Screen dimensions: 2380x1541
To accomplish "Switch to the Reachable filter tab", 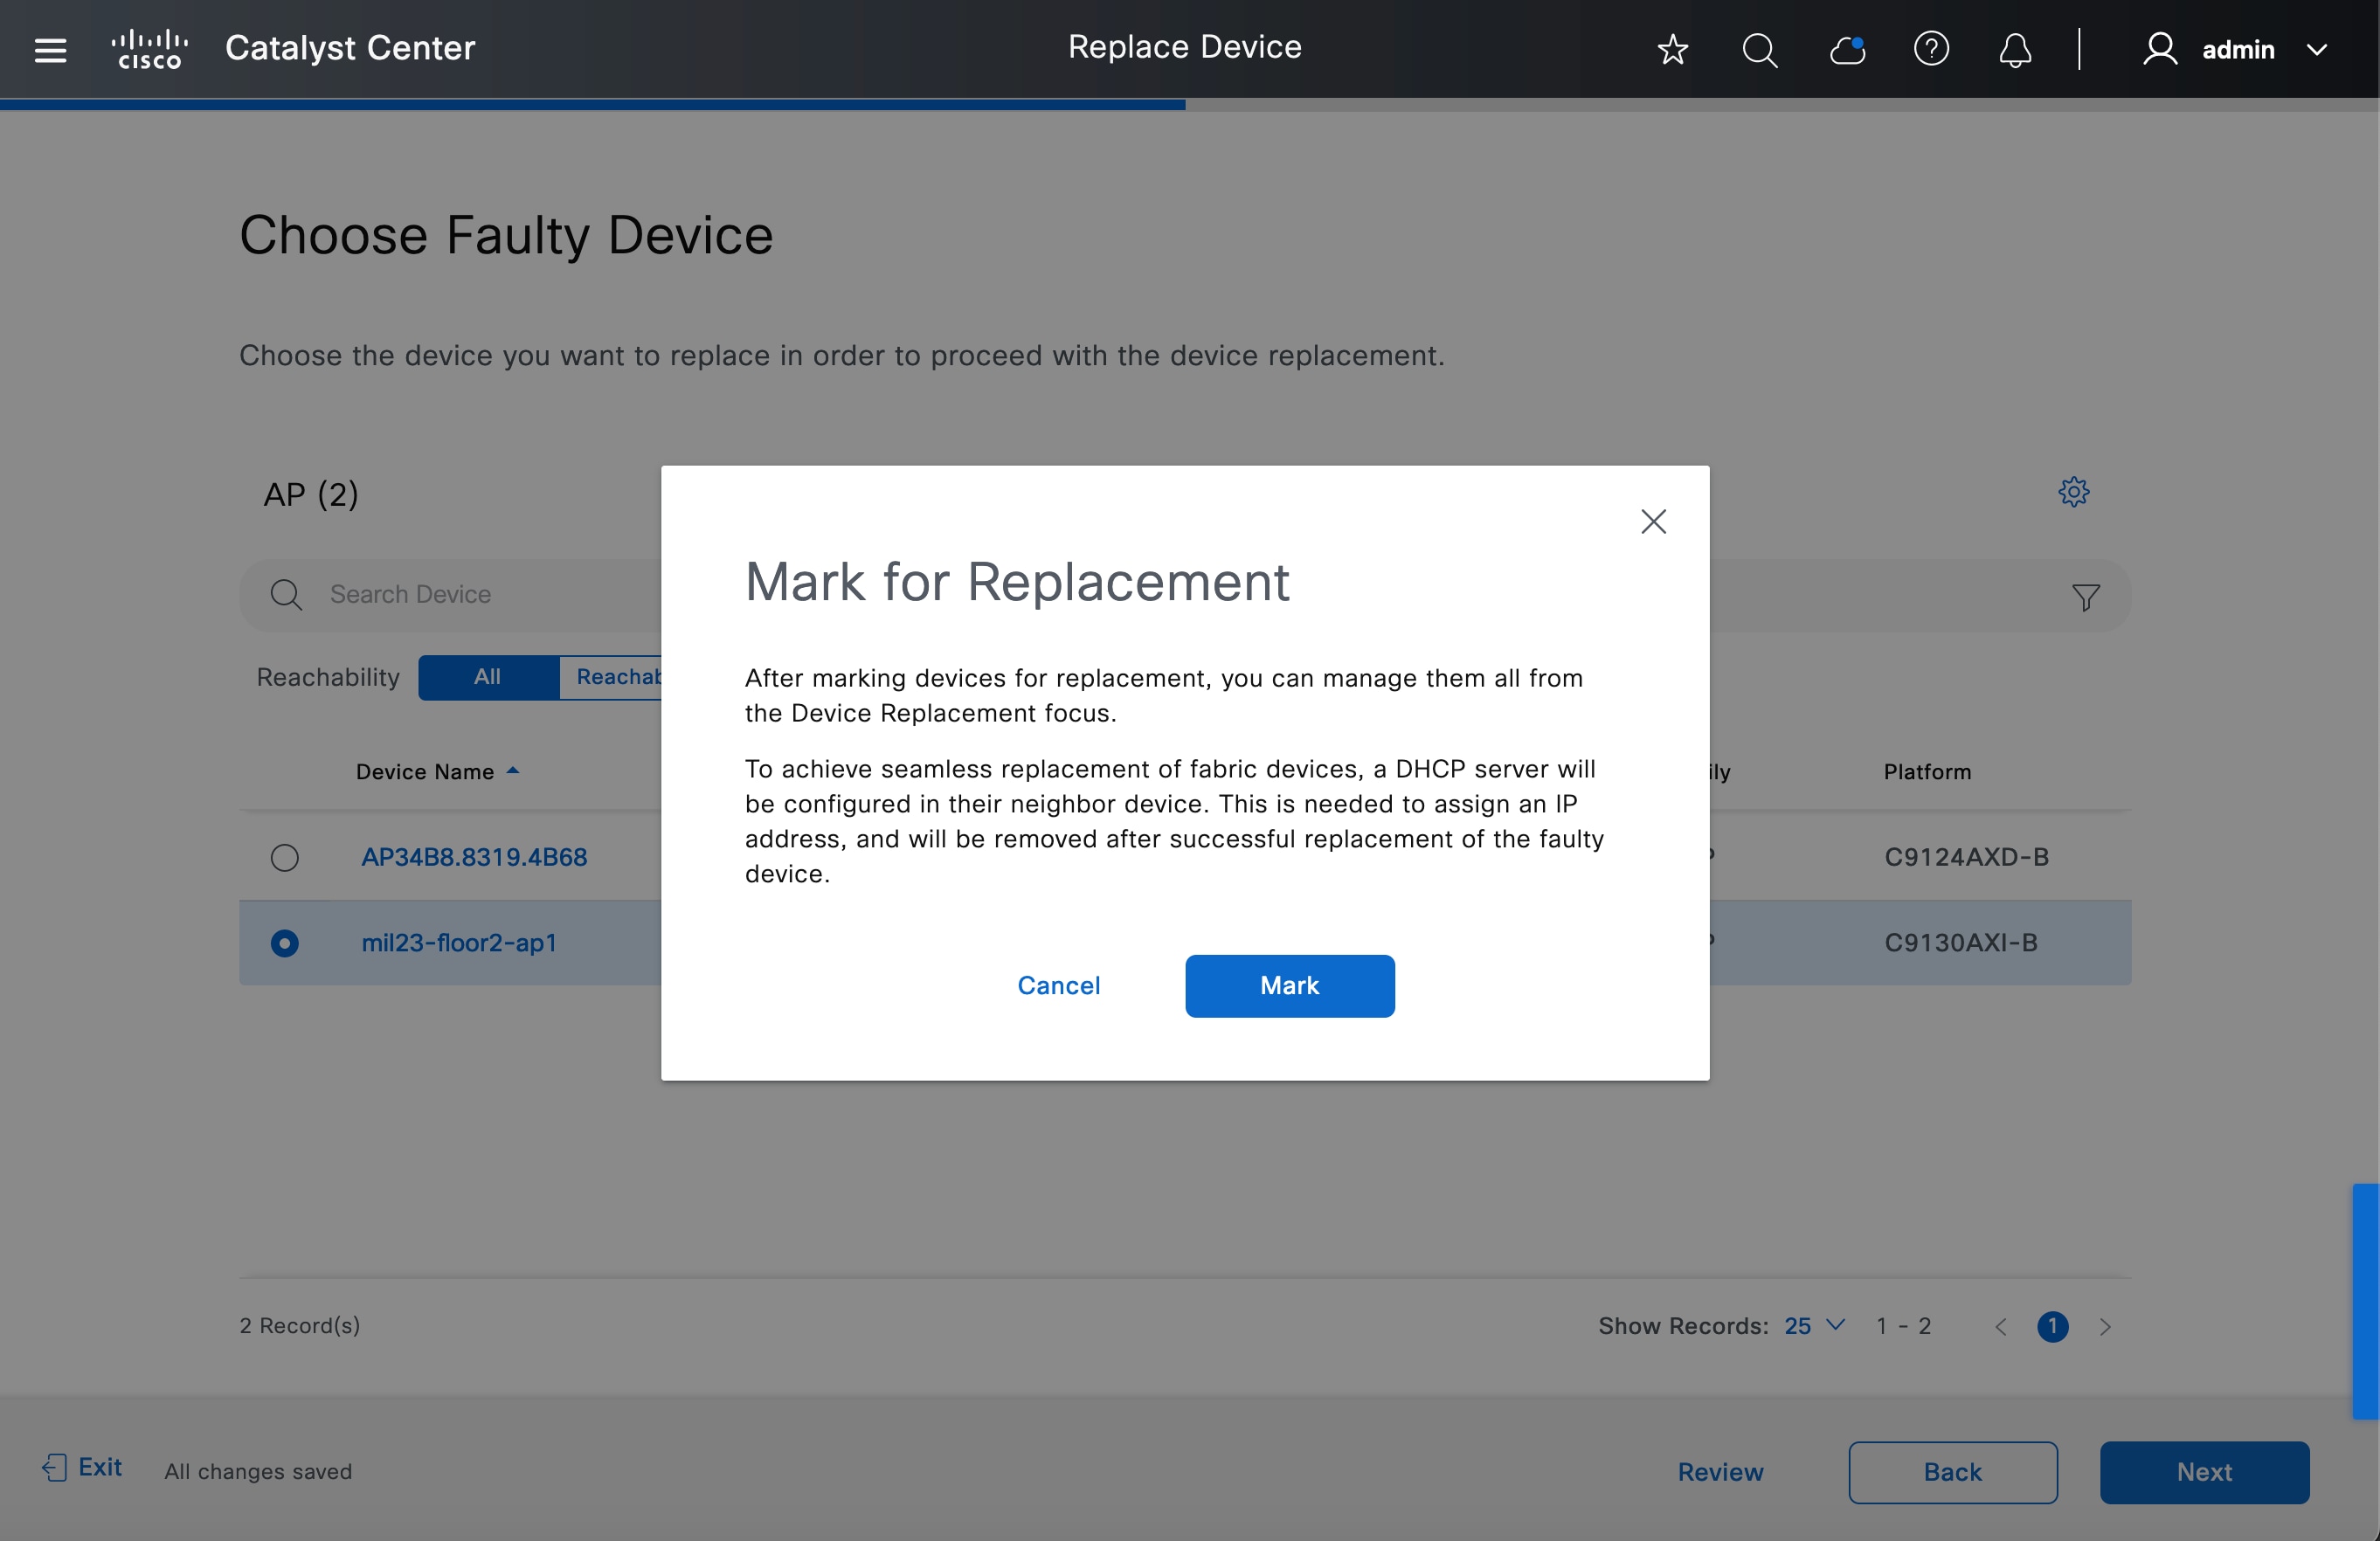I will click(x=617, y=677).
